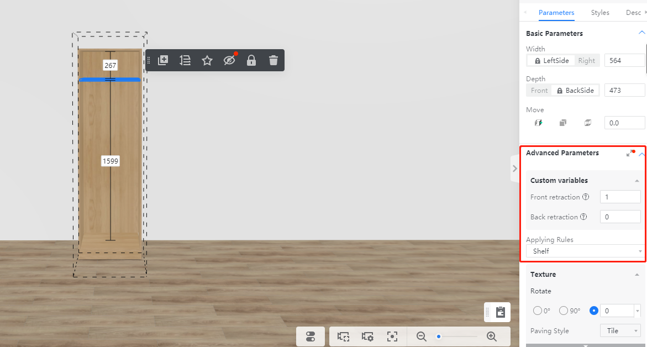Image resolution: width=647 pixels, height=347 pixels.
Task: Open camera view settings icon
Action: pos(367,337)
